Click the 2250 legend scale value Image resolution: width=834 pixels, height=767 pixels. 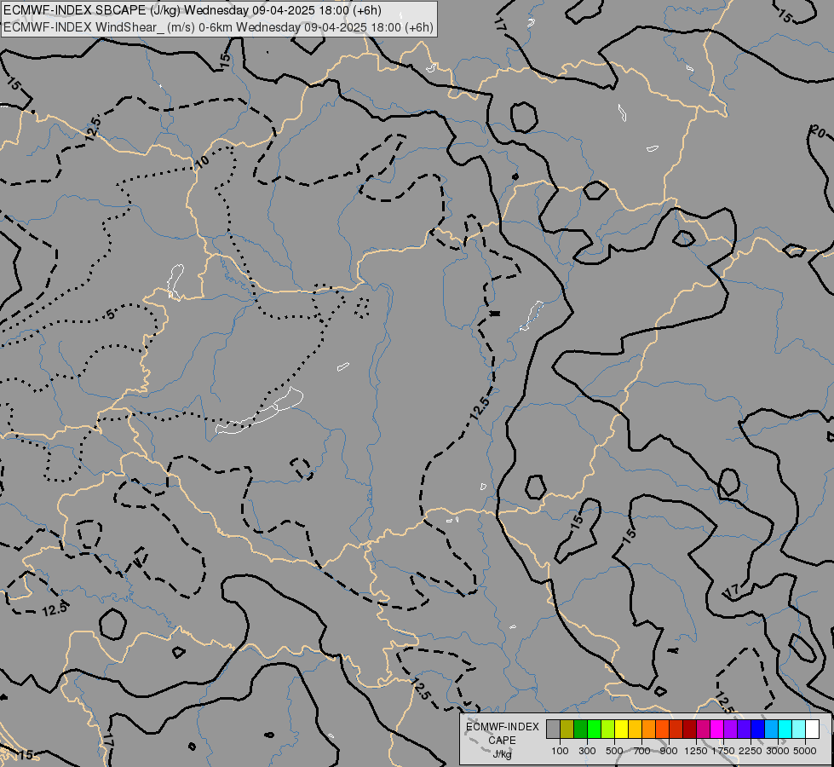point(751,751)
